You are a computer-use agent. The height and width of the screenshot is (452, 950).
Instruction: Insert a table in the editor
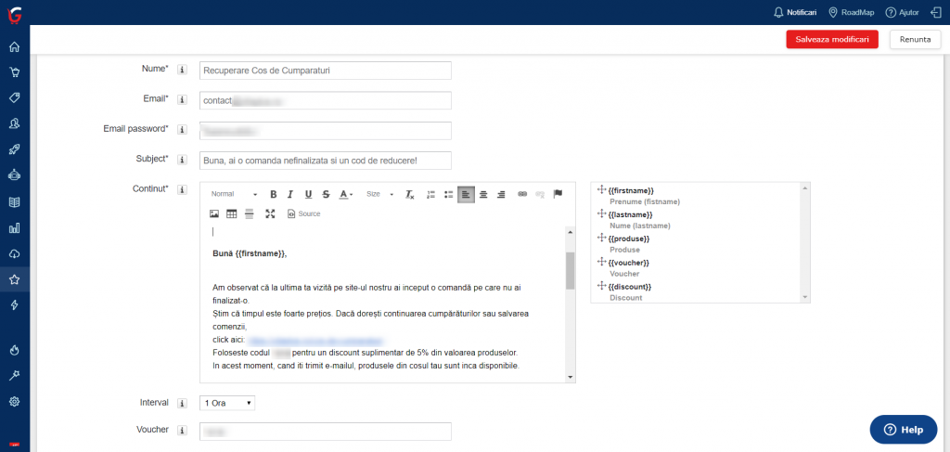[232, 213]
